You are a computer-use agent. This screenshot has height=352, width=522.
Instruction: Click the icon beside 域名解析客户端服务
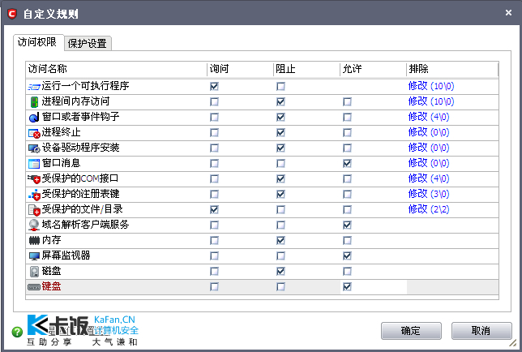pyautogui.click(x=34, y=225)
